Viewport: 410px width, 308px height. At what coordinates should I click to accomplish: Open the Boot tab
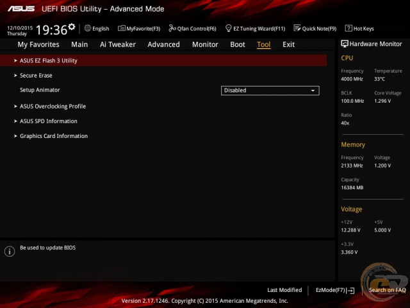click(x=238, y=44)
